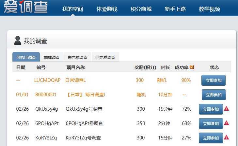Click the 10分钟 duration value
238x146 pixels.
coord(165,95)
